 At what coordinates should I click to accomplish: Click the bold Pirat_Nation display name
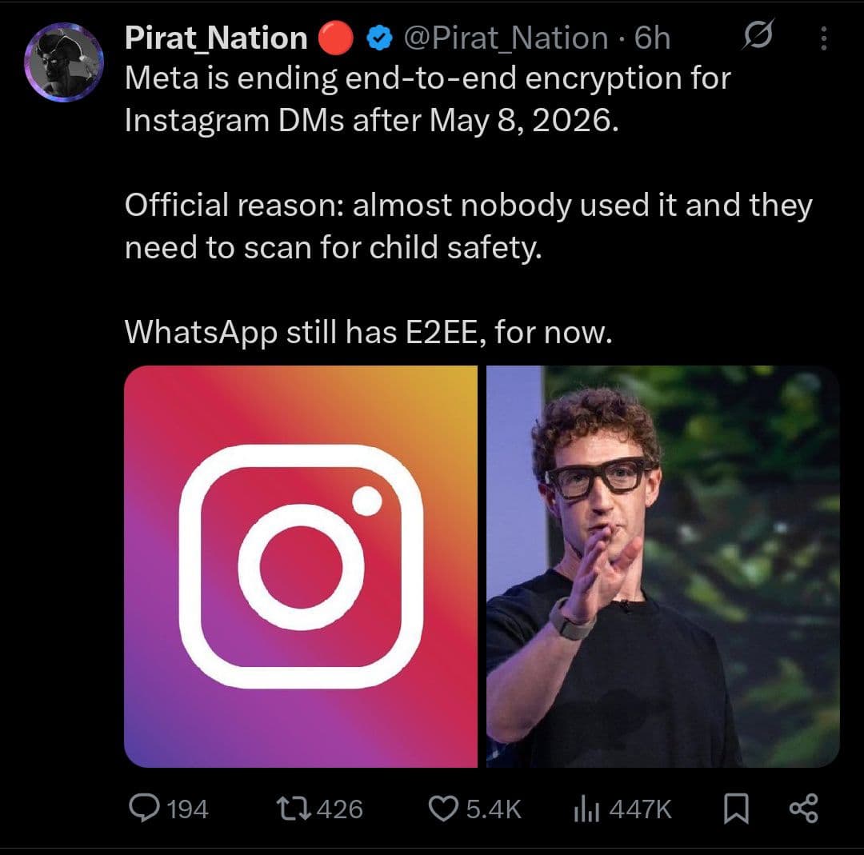[216, 38]
